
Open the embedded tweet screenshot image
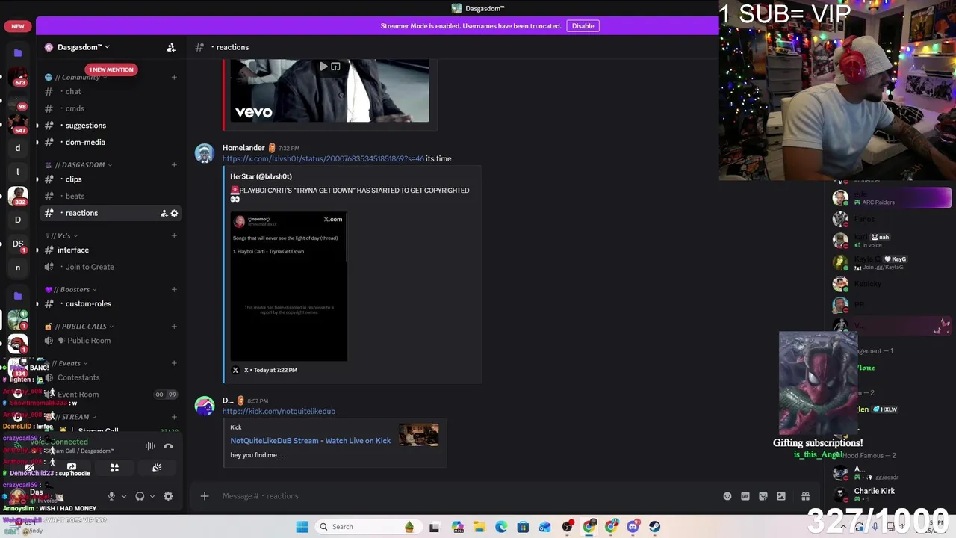coord(288,287)
